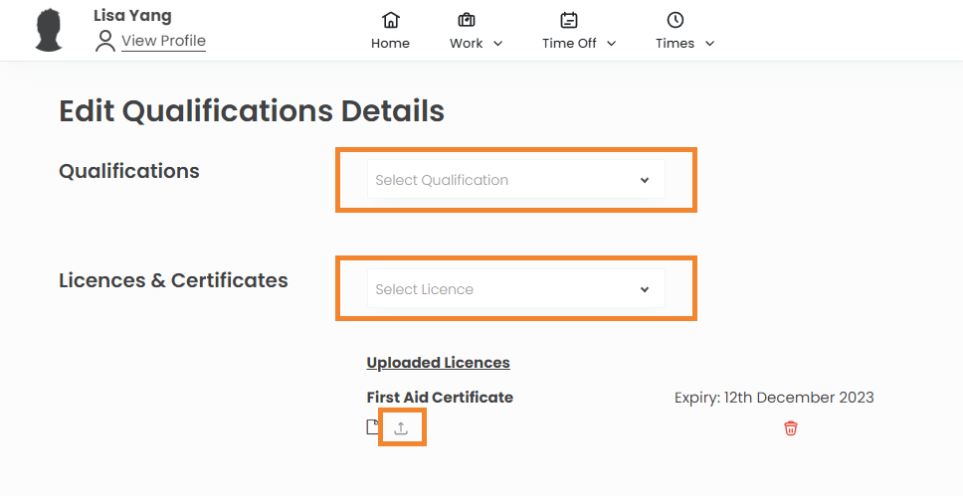Open the Select Qualification dropdown

tap(515, 180)
